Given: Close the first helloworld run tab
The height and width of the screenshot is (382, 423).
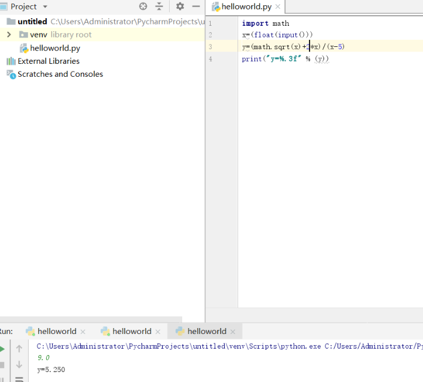Looking at the screenshot, I should (83, 332).
